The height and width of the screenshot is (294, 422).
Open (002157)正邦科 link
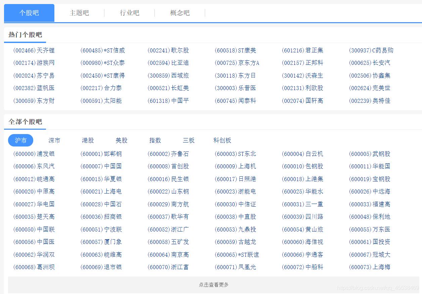pyautogui.click(x=302, y=63)
